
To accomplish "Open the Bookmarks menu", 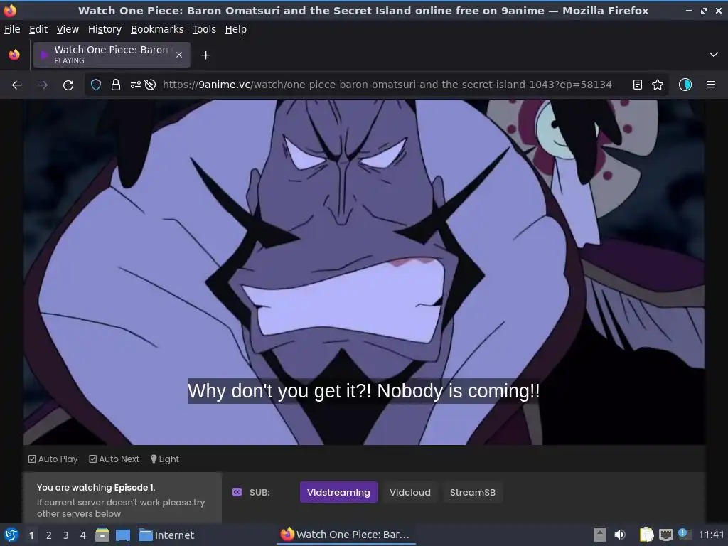I will click(157, 29).
